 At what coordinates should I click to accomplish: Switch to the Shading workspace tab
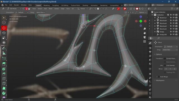point(85,5)
